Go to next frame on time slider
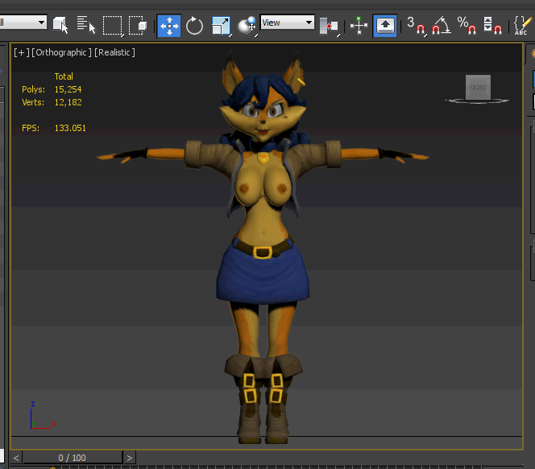This screenshot has height=469, width=535. [129, 458]
